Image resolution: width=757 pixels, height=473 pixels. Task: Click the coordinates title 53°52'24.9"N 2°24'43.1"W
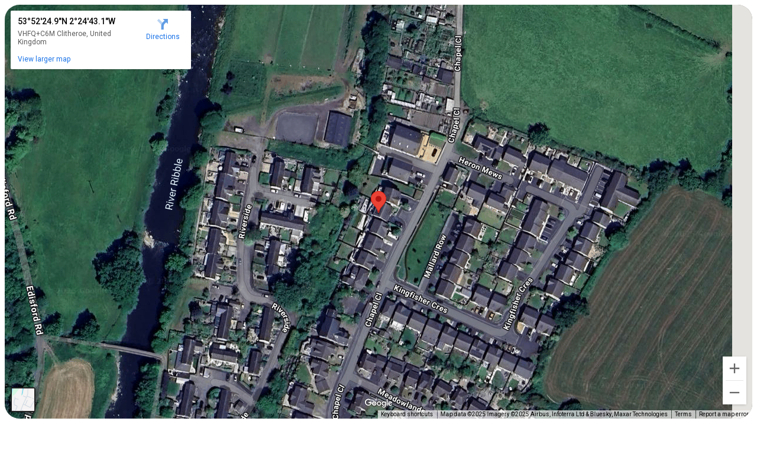pyautogui.click(x=66, y=21)
